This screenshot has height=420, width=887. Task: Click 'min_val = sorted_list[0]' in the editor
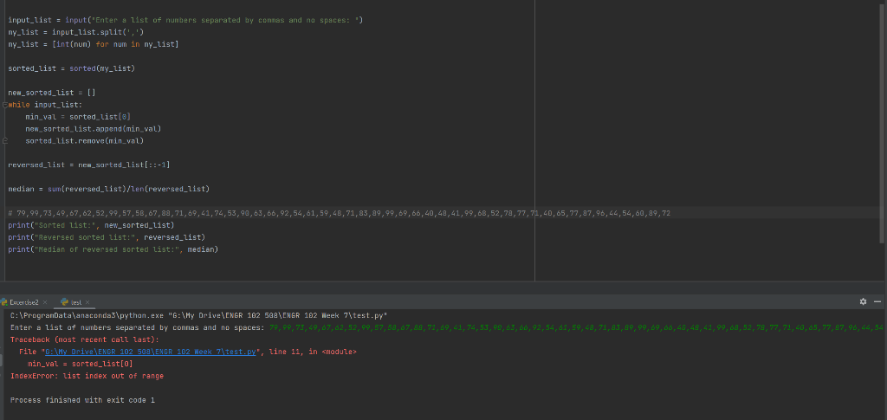(x=78, y=116)
